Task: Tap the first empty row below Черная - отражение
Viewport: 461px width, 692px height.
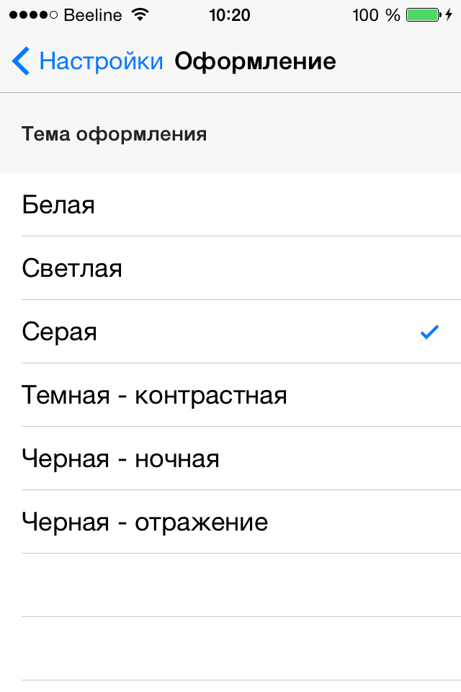Action: [x=230, y=585]
